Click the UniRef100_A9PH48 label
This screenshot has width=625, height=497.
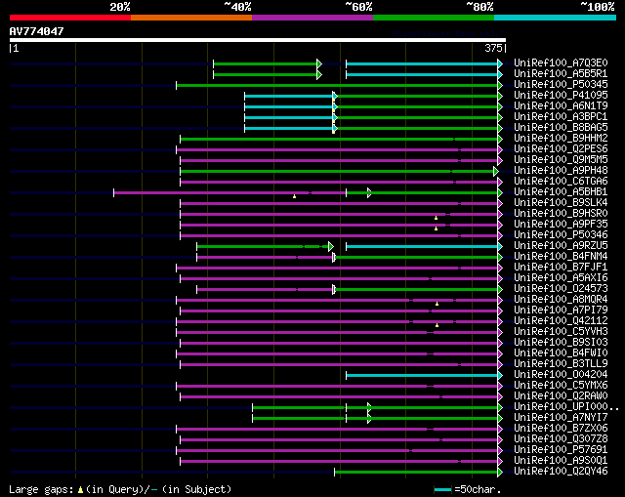[561, 171]
